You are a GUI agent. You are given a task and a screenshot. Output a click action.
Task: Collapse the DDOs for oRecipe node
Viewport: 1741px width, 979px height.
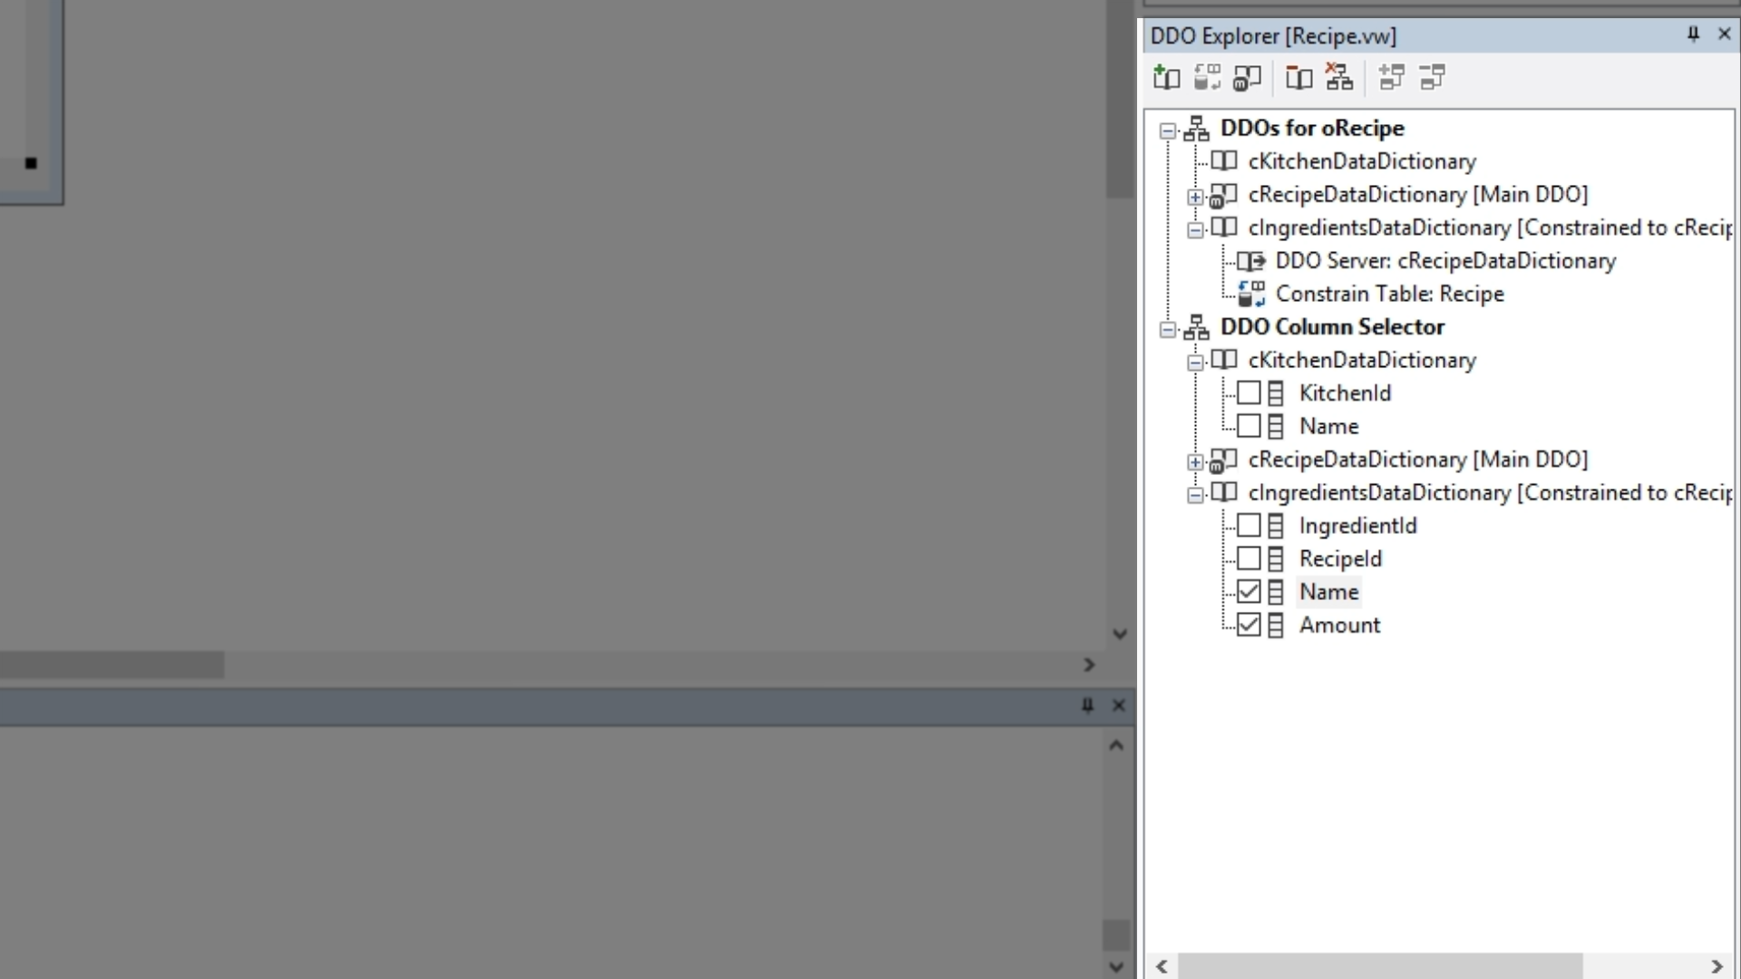coord(1168,131)
